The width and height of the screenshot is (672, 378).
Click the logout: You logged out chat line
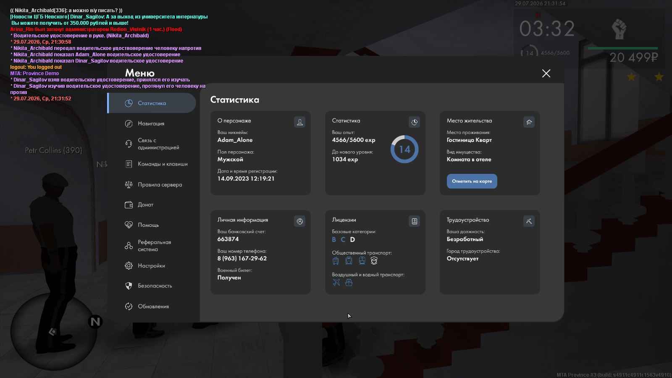coord(36,67)
